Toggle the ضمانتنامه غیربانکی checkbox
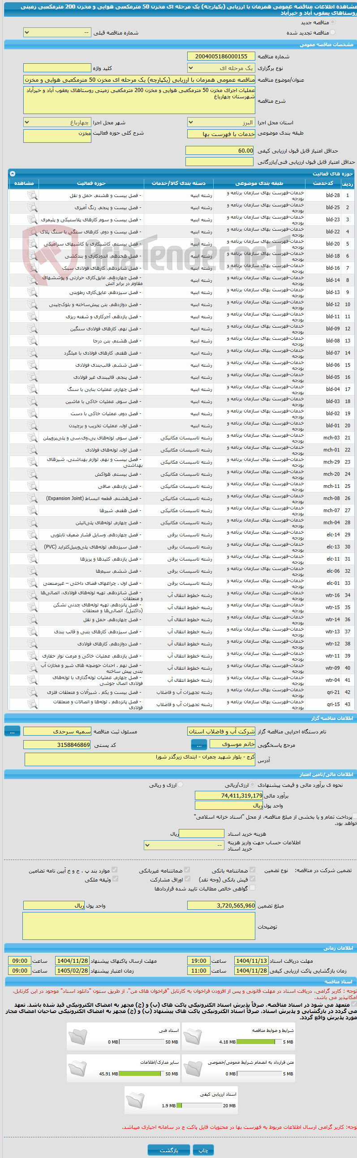Viewport: 357px width, 1158px height. (x=187, y=870)
